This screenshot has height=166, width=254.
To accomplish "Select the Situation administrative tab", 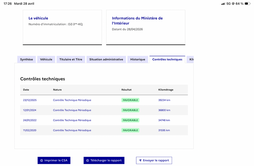I will point(106,59).
